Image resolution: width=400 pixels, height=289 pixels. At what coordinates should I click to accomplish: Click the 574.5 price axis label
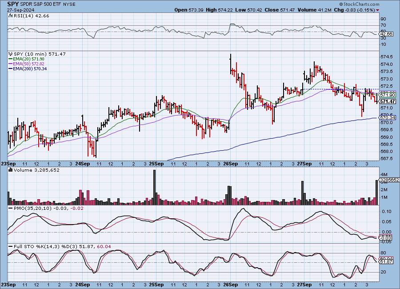(387, 56)
